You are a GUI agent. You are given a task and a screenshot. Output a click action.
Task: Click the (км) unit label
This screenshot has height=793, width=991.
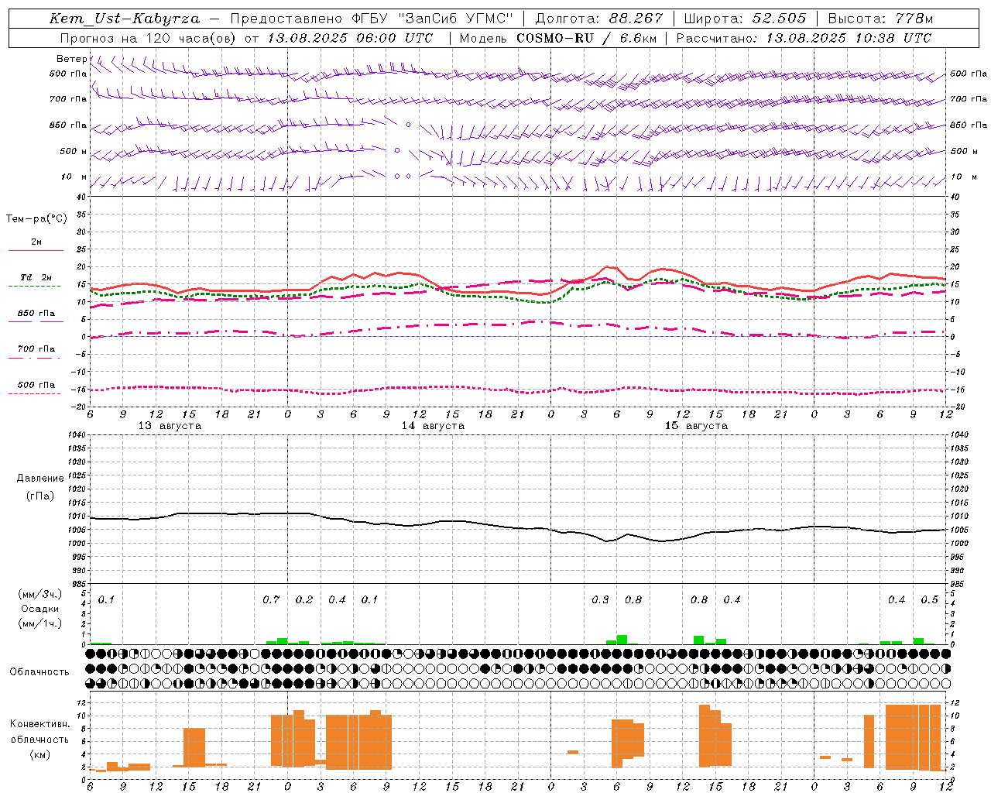(40, 754)
